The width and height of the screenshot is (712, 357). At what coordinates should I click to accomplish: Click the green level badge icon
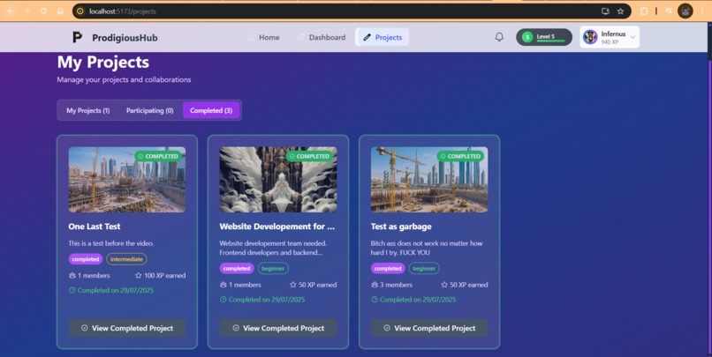click(x=527, y=37)
